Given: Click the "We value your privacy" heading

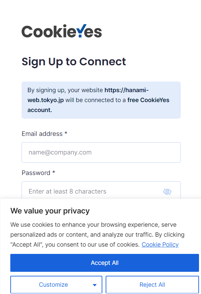Looking at the screenshot, I should tap(50, 211).
